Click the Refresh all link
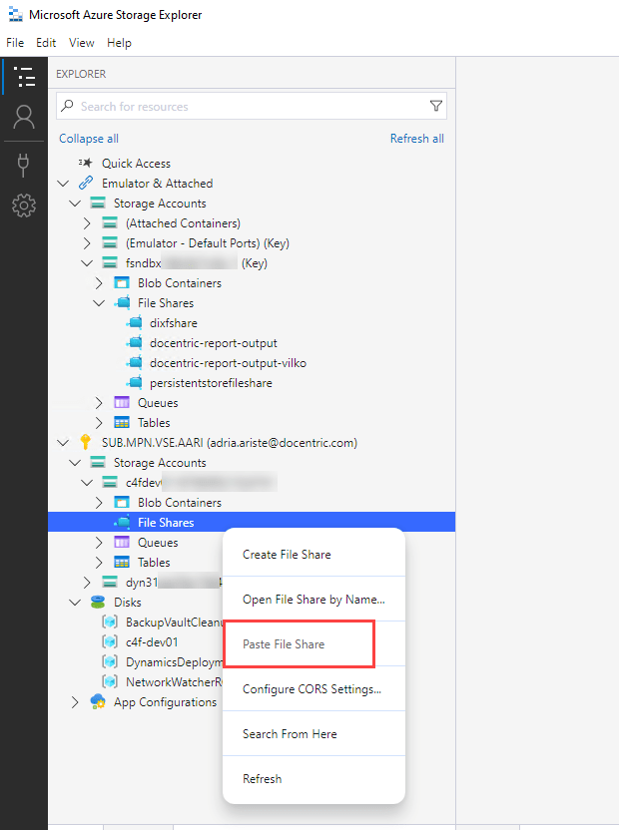619x830 pixels. (417, 138)
